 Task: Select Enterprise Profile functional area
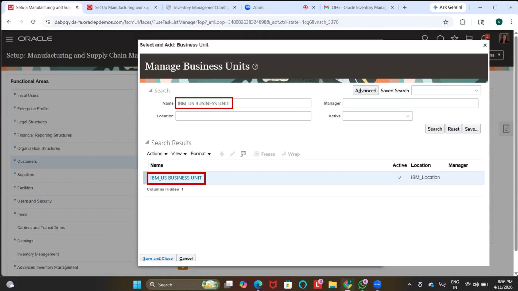click(x=33, y=109)
